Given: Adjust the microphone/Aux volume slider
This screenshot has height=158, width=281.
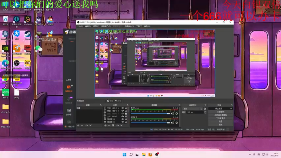Looking at the screenshot, I should [x=150, y=113].
